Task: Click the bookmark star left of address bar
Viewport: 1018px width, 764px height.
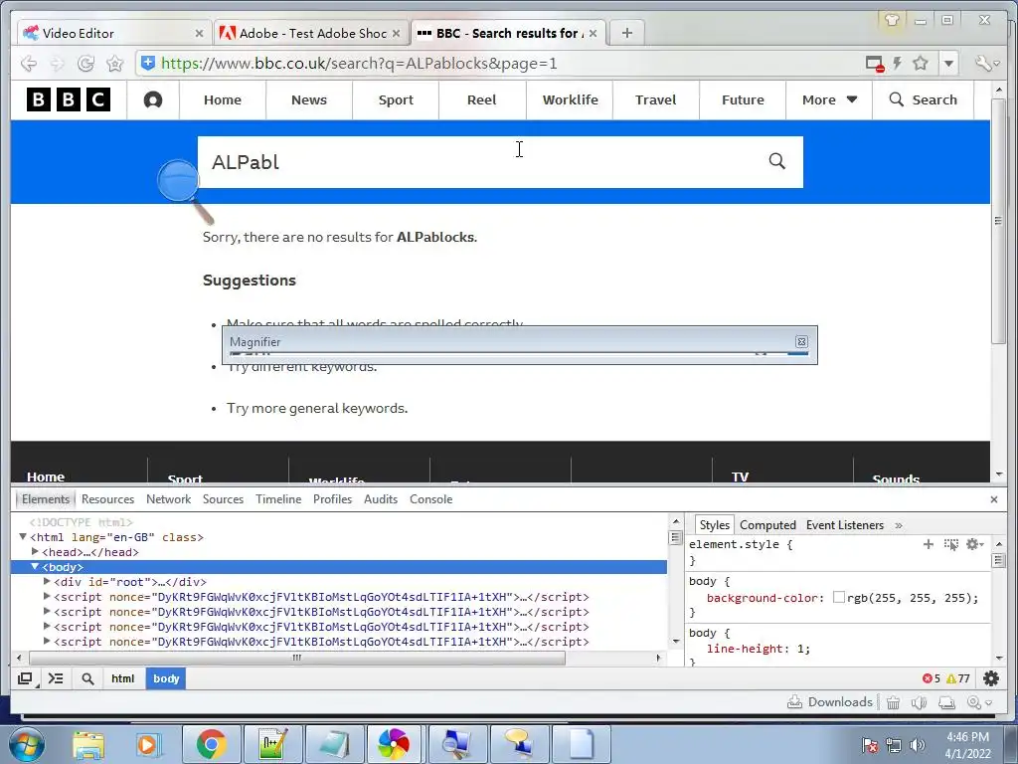Action: click(x=115, y=64)
